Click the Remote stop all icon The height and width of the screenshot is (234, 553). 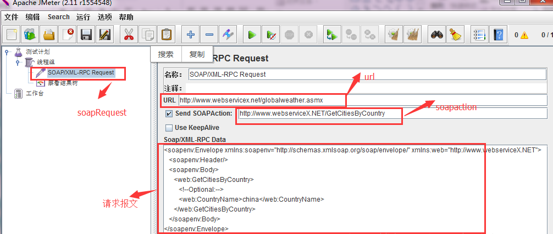click(351, 35)
